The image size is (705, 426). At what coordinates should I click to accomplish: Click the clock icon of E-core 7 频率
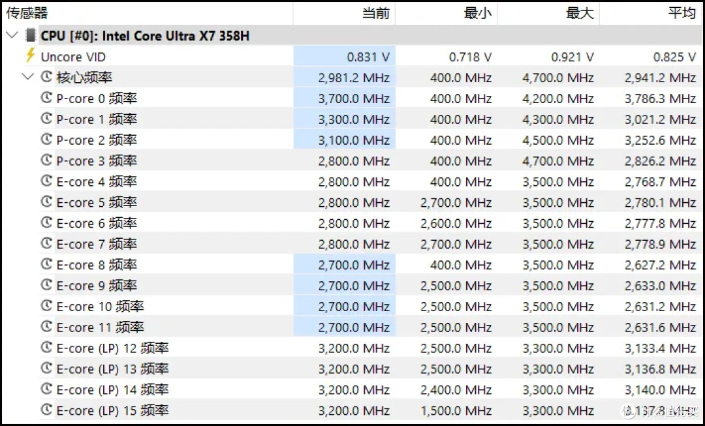(46, 243)
